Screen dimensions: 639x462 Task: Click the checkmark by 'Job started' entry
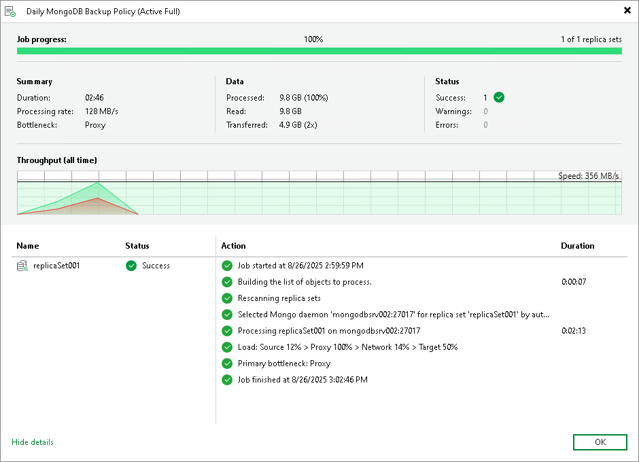point(227,266)
